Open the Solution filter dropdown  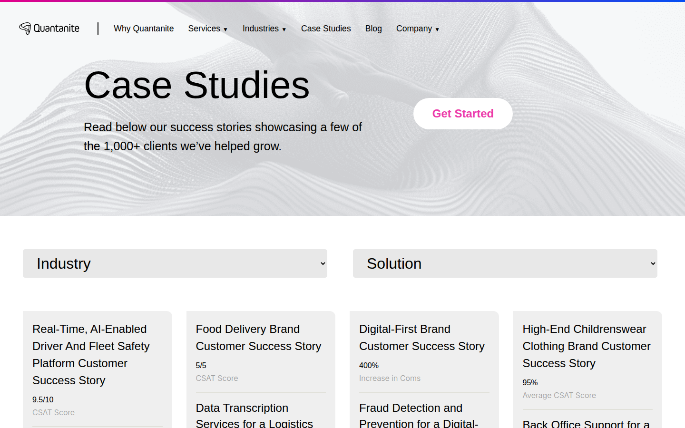tap(504, 263)
